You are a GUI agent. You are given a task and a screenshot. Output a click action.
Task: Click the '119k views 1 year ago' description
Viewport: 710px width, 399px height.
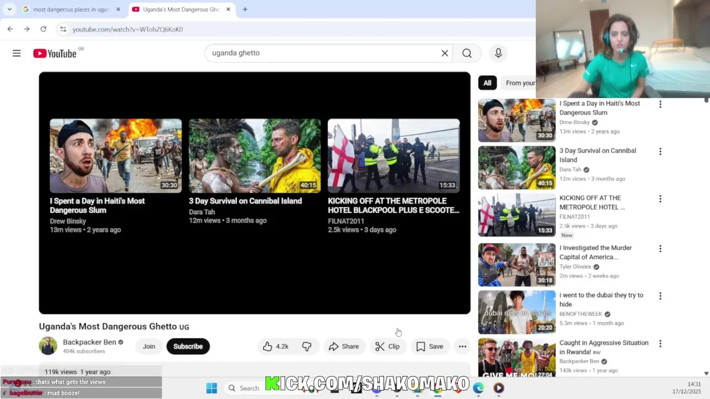click(77, 372)
